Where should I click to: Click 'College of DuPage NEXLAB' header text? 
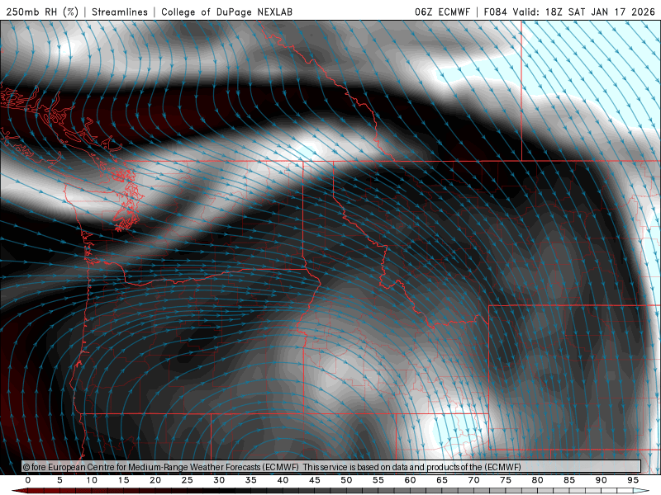click(226, 12)
